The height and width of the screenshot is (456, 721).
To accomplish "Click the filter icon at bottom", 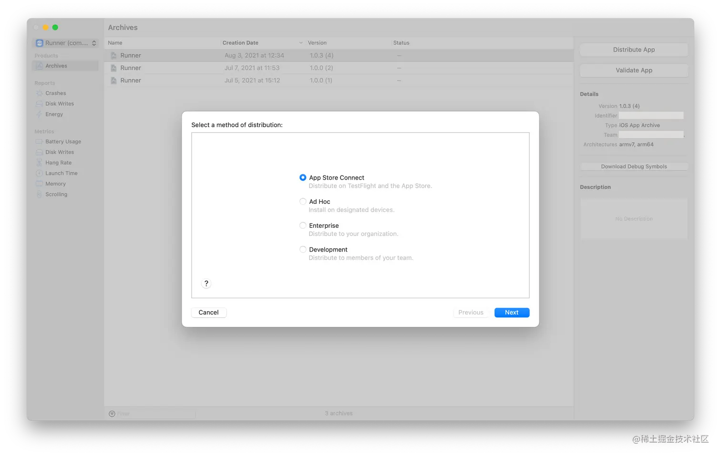I will point(112,414).
